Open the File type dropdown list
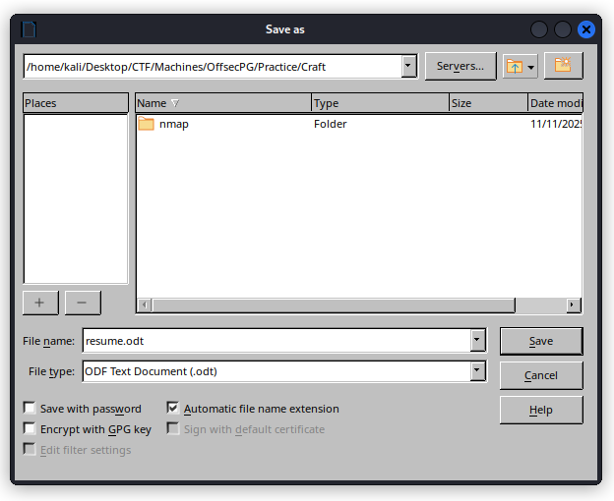Image resolution: width=614 pixels, height=501 pixels. [x=478, y=371]
